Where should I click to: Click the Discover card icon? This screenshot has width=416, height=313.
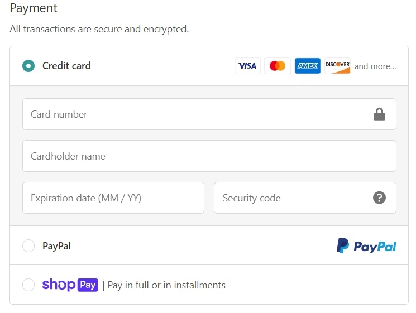click(x=337, y=66)
